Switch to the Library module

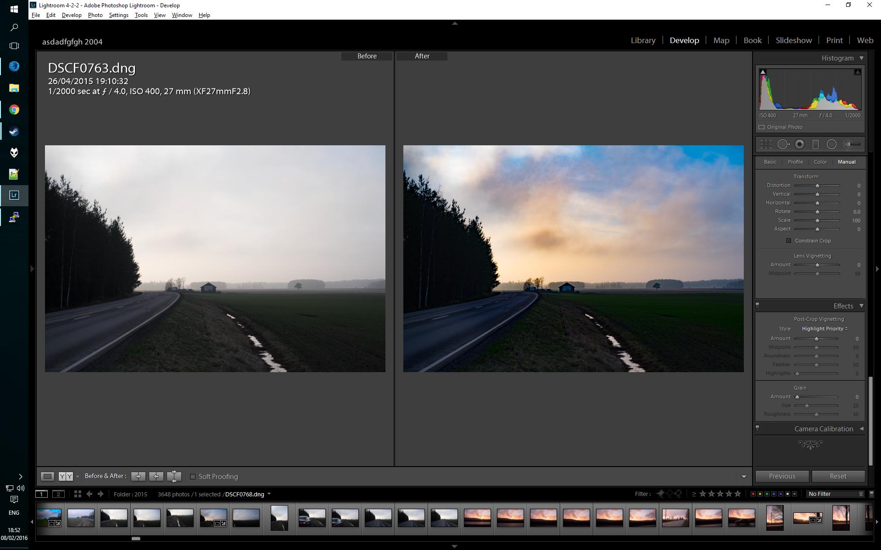tap(643, 40)
